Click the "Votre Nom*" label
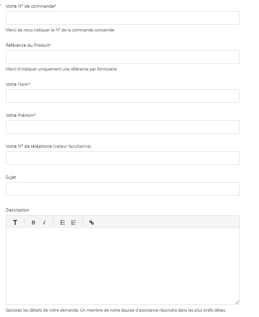This screenshot has height=317, width=259. (x=18, y=84)
